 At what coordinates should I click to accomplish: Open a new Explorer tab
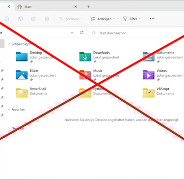[x=88, y=7]
